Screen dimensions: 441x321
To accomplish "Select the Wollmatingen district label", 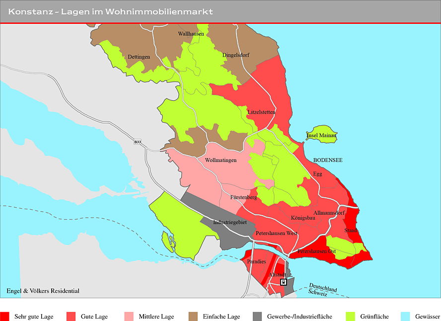I will tap(220, 160).
